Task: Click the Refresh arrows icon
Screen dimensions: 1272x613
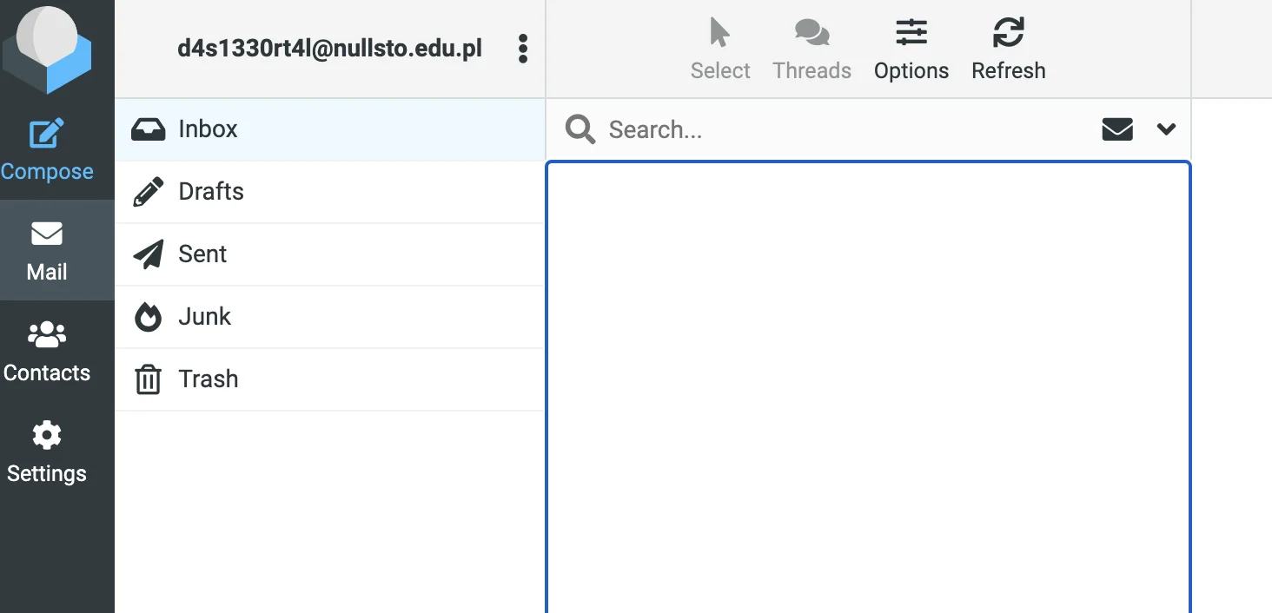Action: pos(1009,33)
